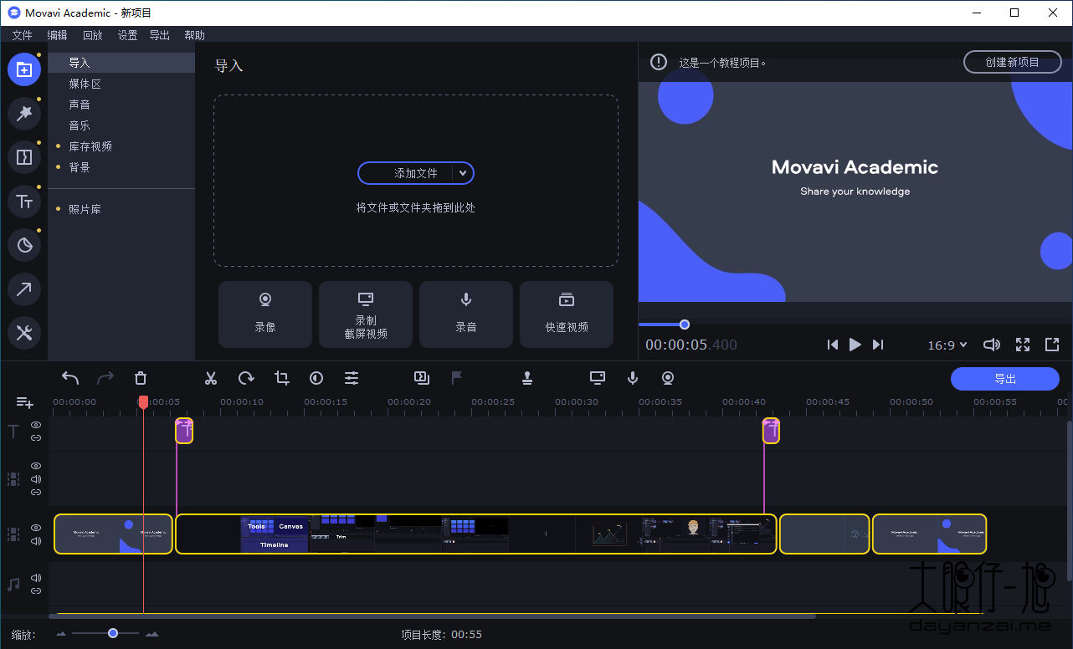The image size is (1073, 649).
Task: Open the 编辑 menu
Action: click(57, 35)
